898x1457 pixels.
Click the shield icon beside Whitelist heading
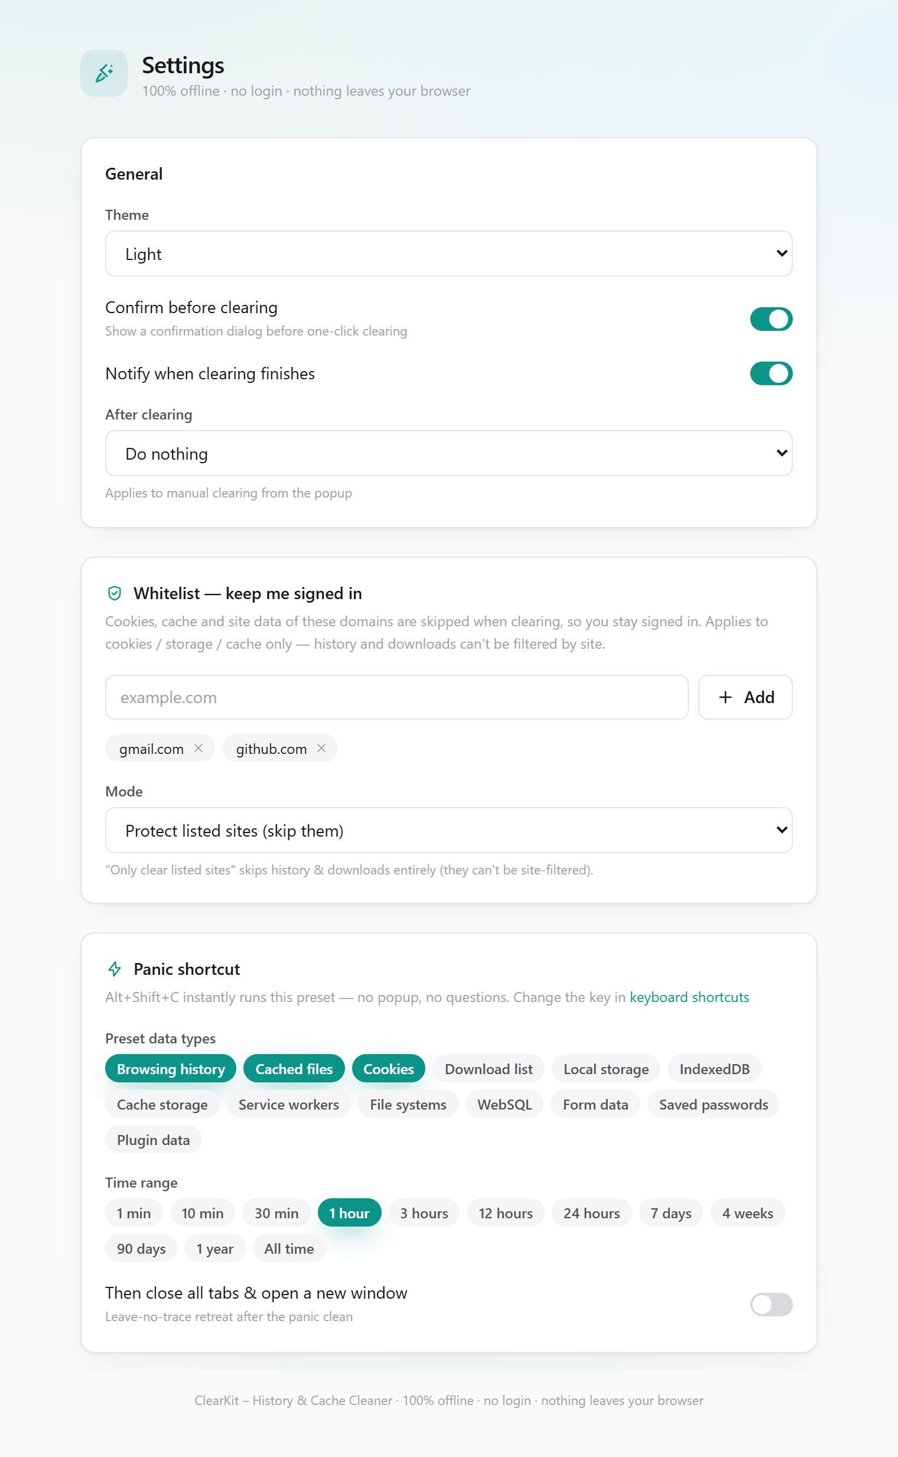pos(115,593)
